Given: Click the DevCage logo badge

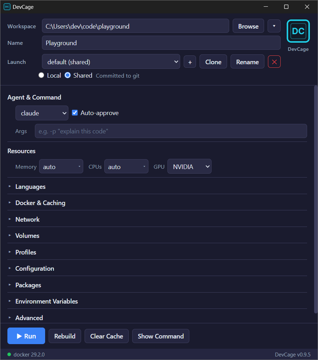Looking at the screenshot, I should (x=298, y=31).
